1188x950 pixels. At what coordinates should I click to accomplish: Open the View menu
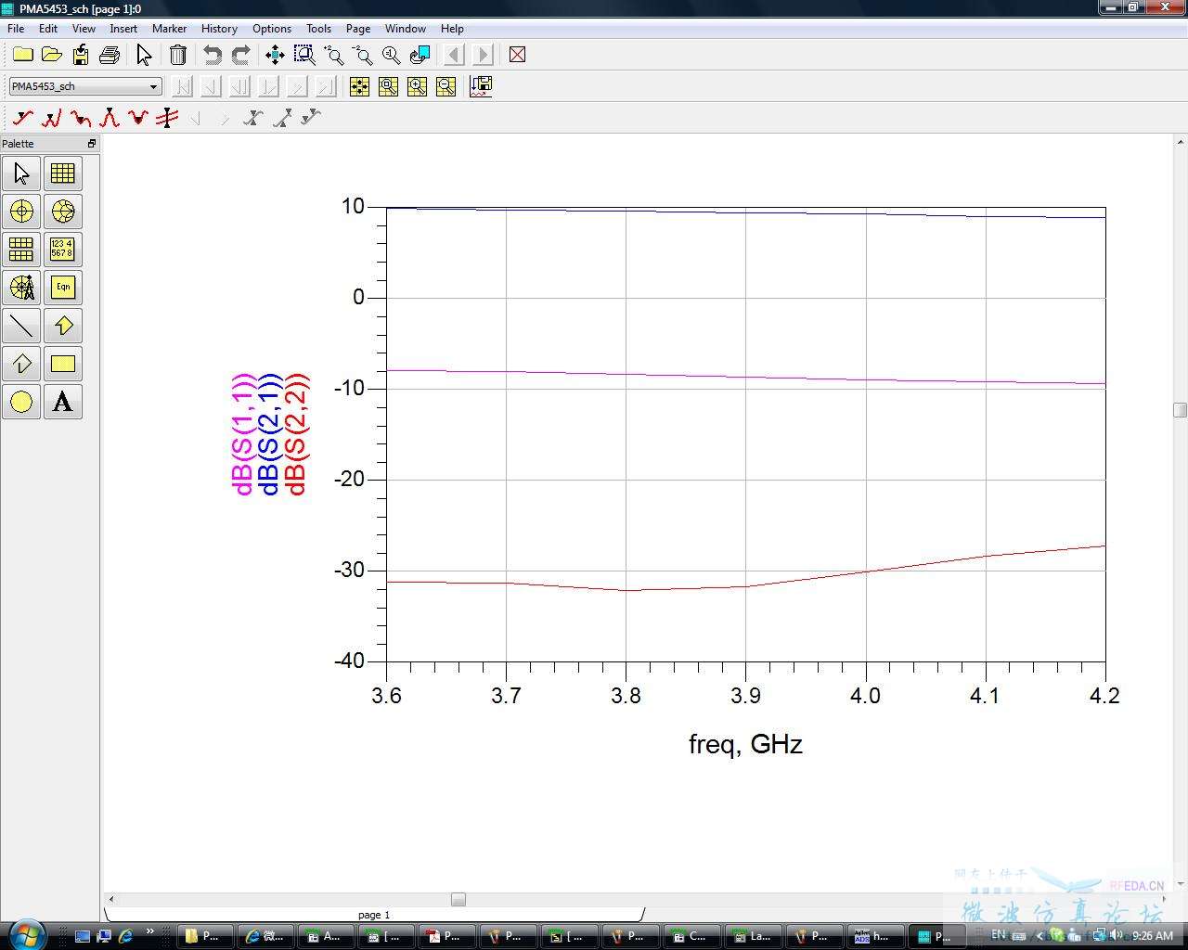coord(84,29)
